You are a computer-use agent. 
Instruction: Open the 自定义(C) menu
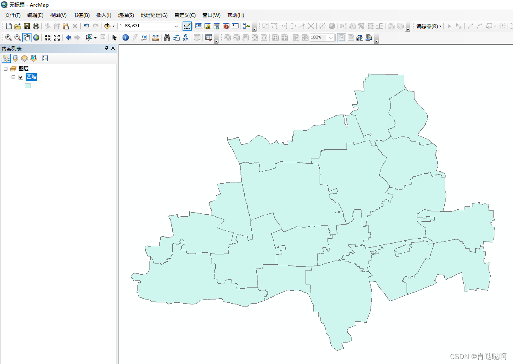(x=185, y=15)
